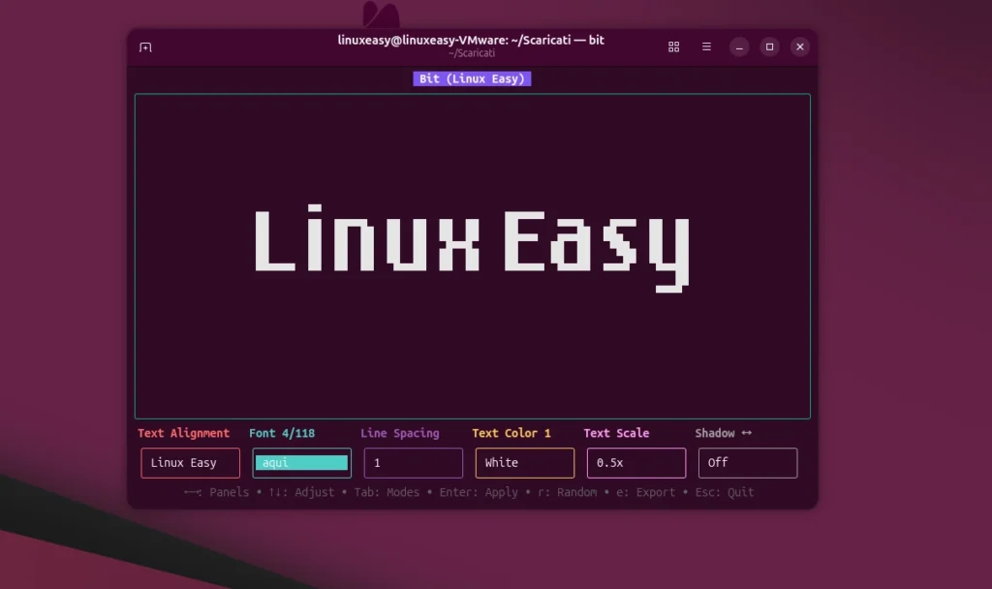Image resolution: width=992 pixels, height=589 pixels.
Task: Open a new terminal tab
Action: tap(145, 46)
